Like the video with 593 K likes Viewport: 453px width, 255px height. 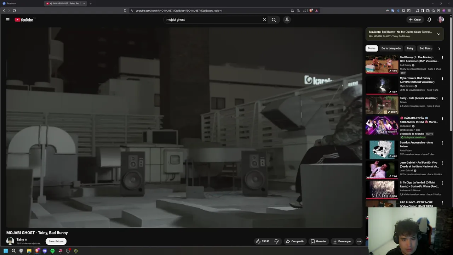click(263, 241)
